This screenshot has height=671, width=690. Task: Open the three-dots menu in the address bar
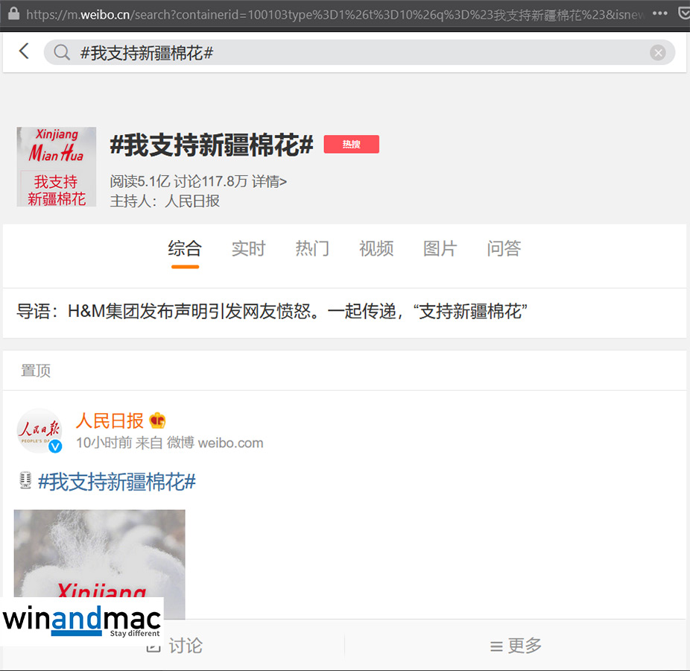(x=659, y=14)
